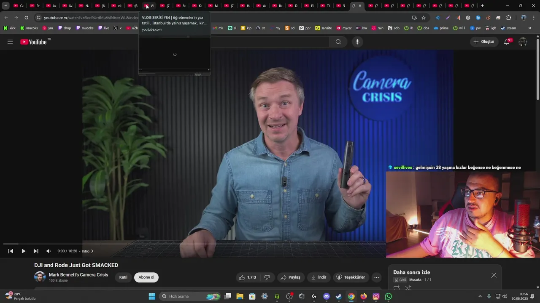The image size is (540, 303).
Task: Open the sansite bookmark
Action: 324,28
